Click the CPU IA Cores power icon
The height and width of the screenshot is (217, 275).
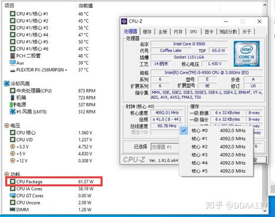tap(12, 188)
